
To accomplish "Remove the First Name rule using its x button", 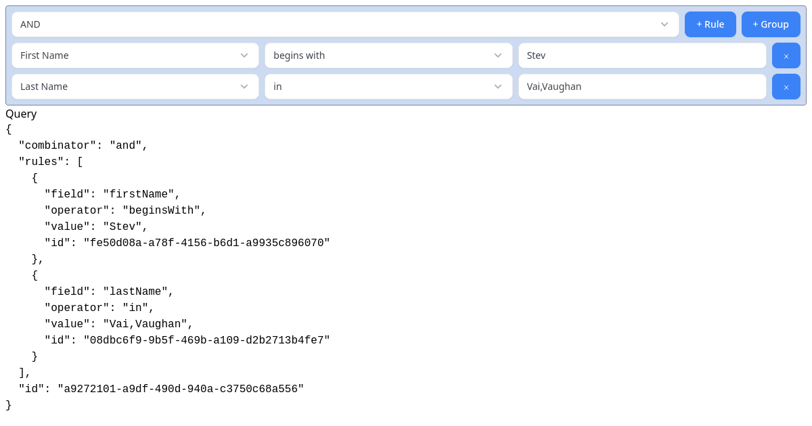I will pos(786,55).
